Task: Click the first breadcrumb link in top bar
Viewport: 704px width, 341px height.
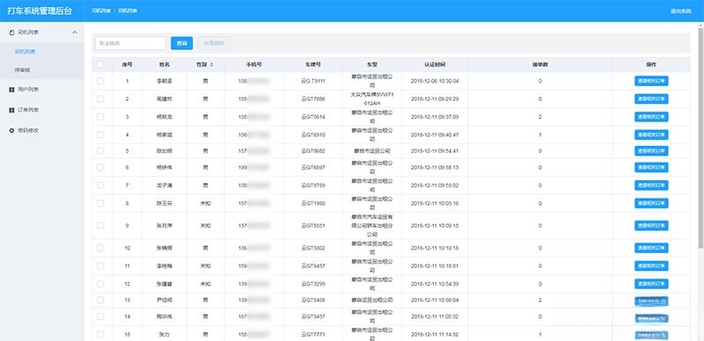Action: 101,11
